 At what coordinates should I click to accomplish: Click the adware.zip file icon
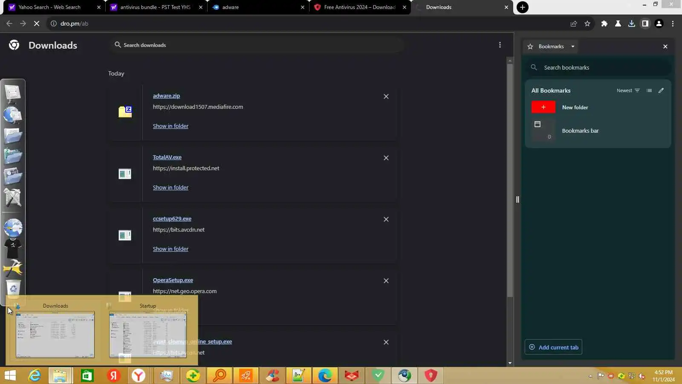[x=125, y=112]
